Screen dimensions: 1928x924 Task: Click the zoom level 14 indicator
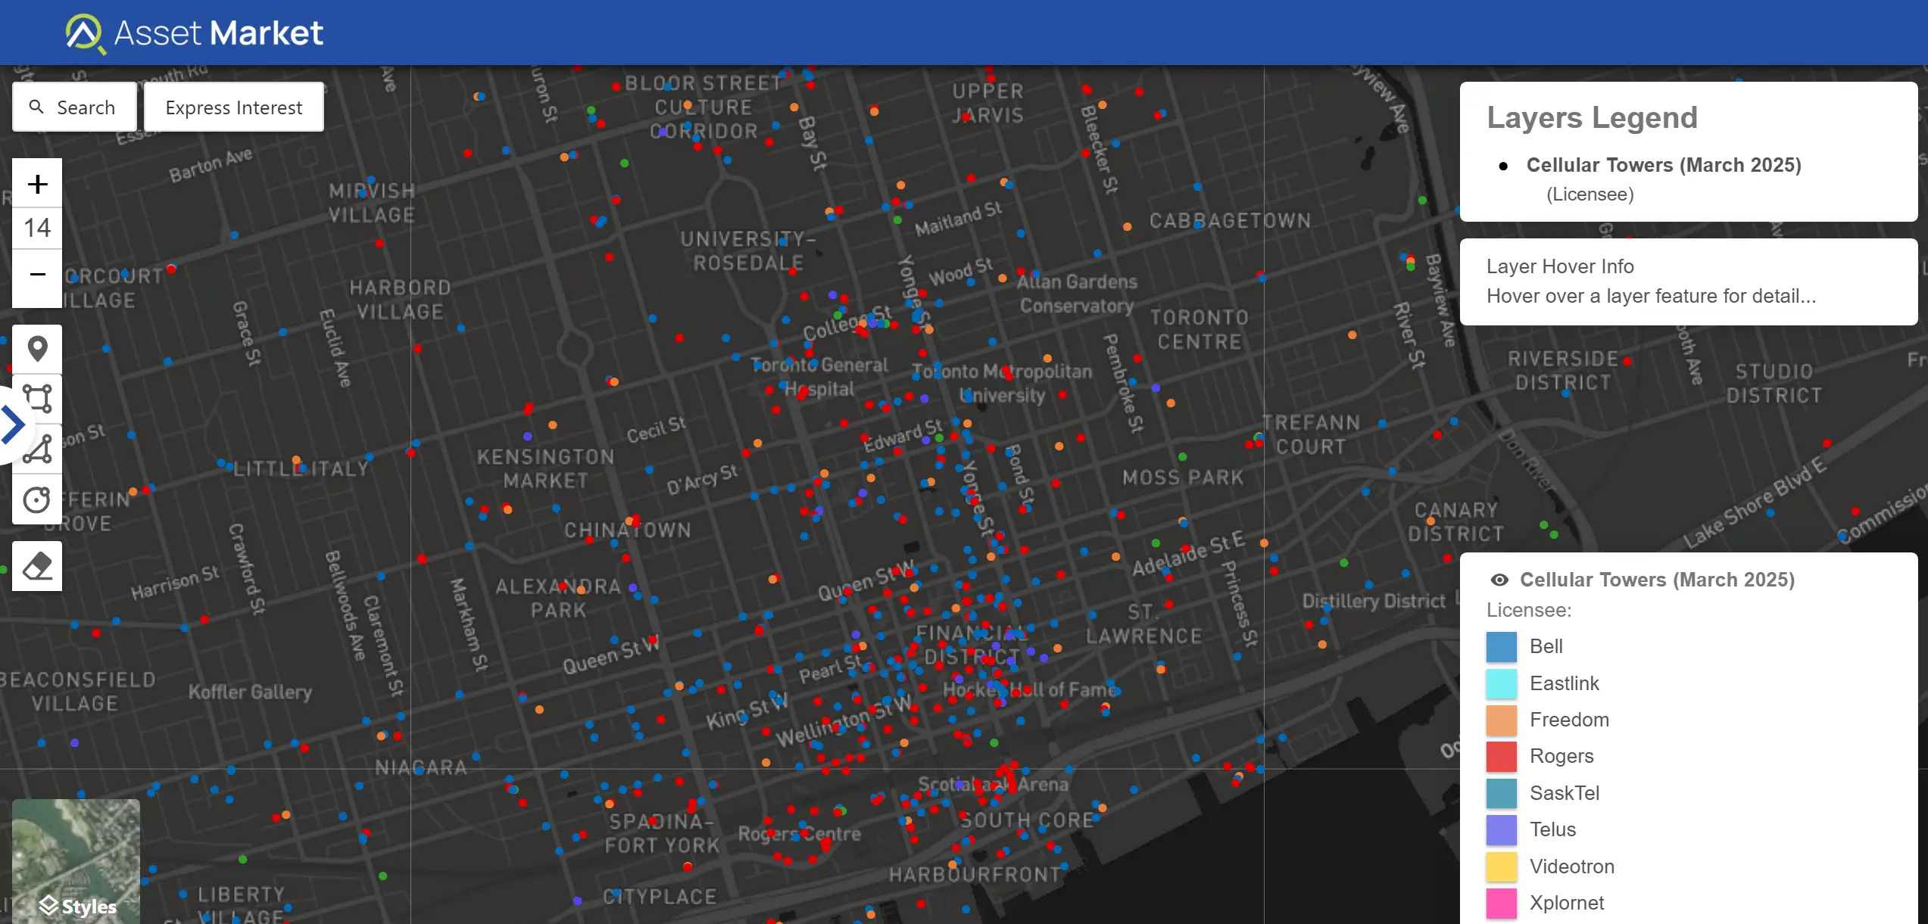(x=37, y=228)
